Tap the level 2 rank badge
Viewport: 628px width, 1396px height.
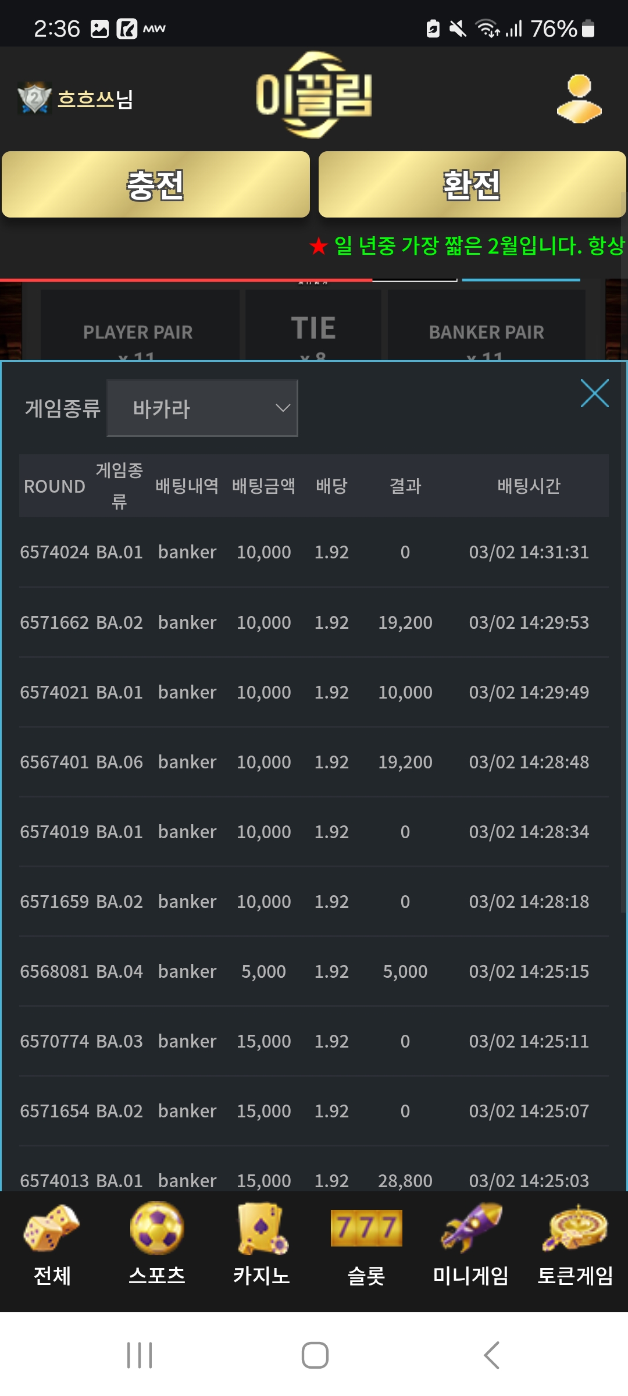pos(34,98)
